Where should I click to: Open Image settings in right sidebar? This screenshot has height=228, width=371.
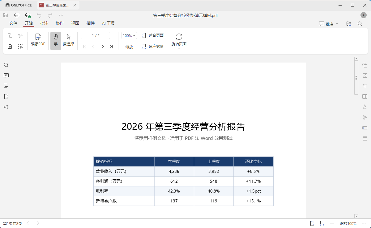coord(365,75)
